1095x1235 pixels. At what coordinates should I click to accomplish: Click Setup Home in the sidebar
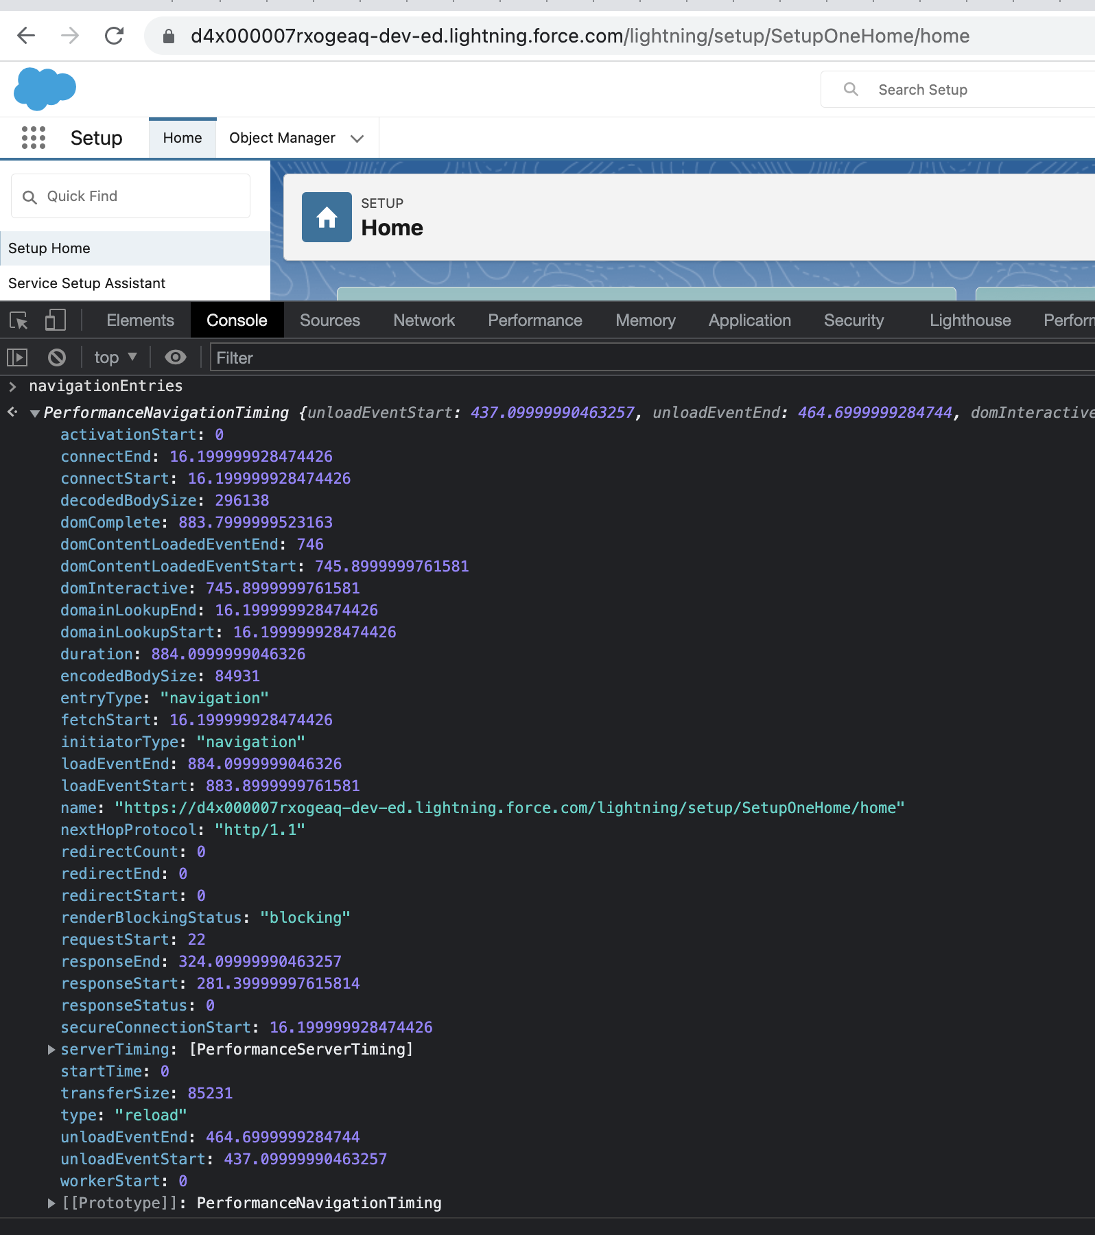pyautogui.click(x=135, y=248)
